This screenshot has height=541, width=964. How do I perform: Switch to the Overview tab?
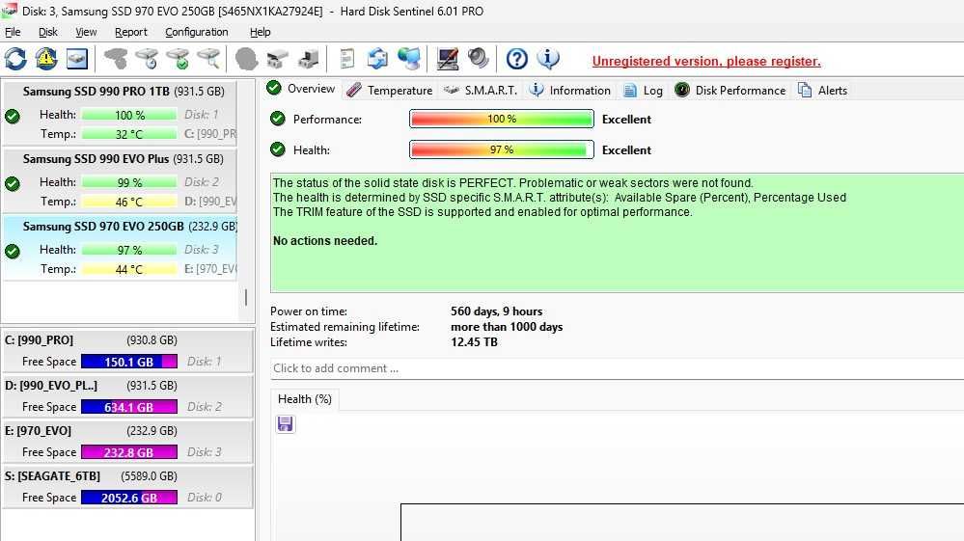pos(301,89)
